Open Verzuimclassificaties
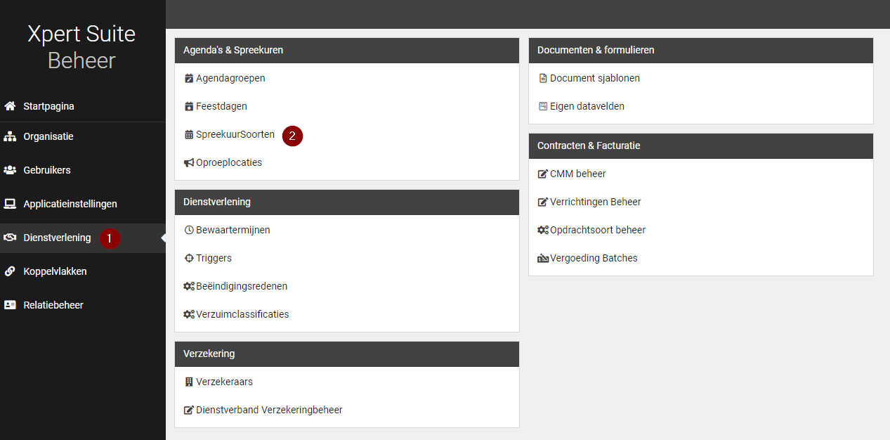The width and height of the screenshot is (890, 440). pyautogui.click(x=242, y=314)
